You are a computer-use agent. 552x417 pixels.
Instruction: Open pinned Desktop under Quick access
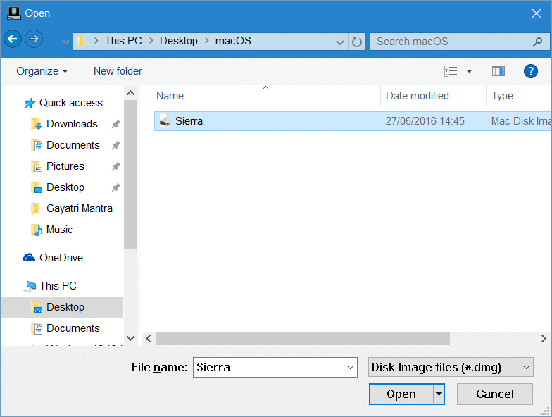(x=65, y=187)
